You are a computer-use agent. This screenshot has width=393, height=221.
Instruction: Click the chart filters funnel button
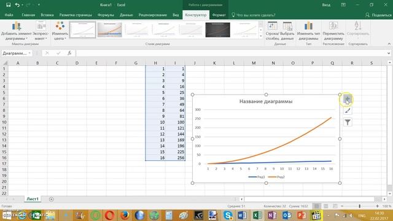[348, 122]
